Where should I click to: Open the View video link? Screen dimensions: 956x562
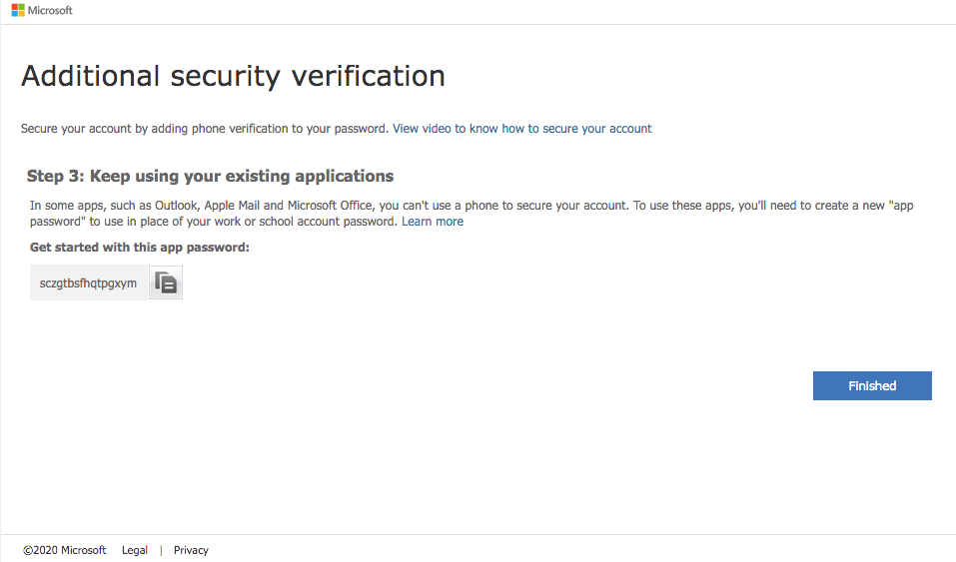tap(521, 129)
